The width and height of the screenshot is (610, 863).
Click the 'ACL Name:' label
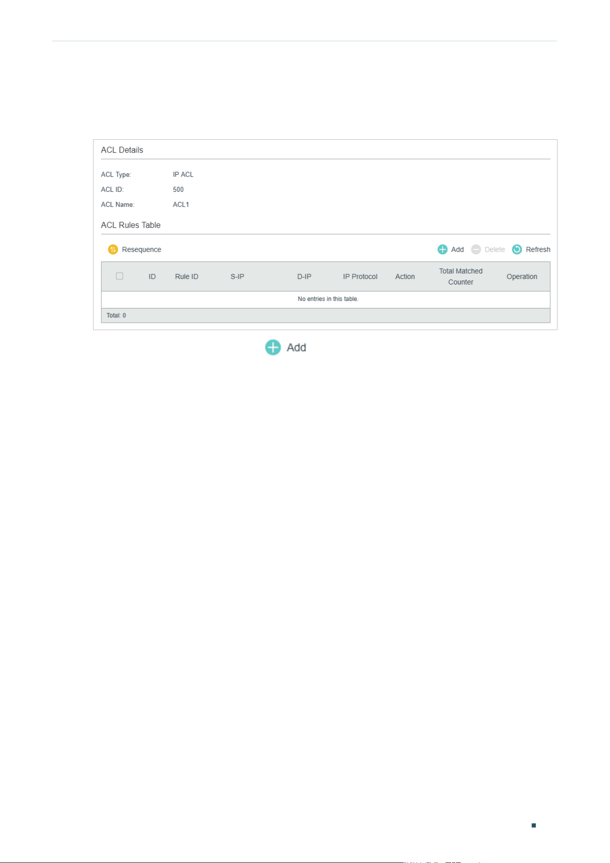click(117, 205)
